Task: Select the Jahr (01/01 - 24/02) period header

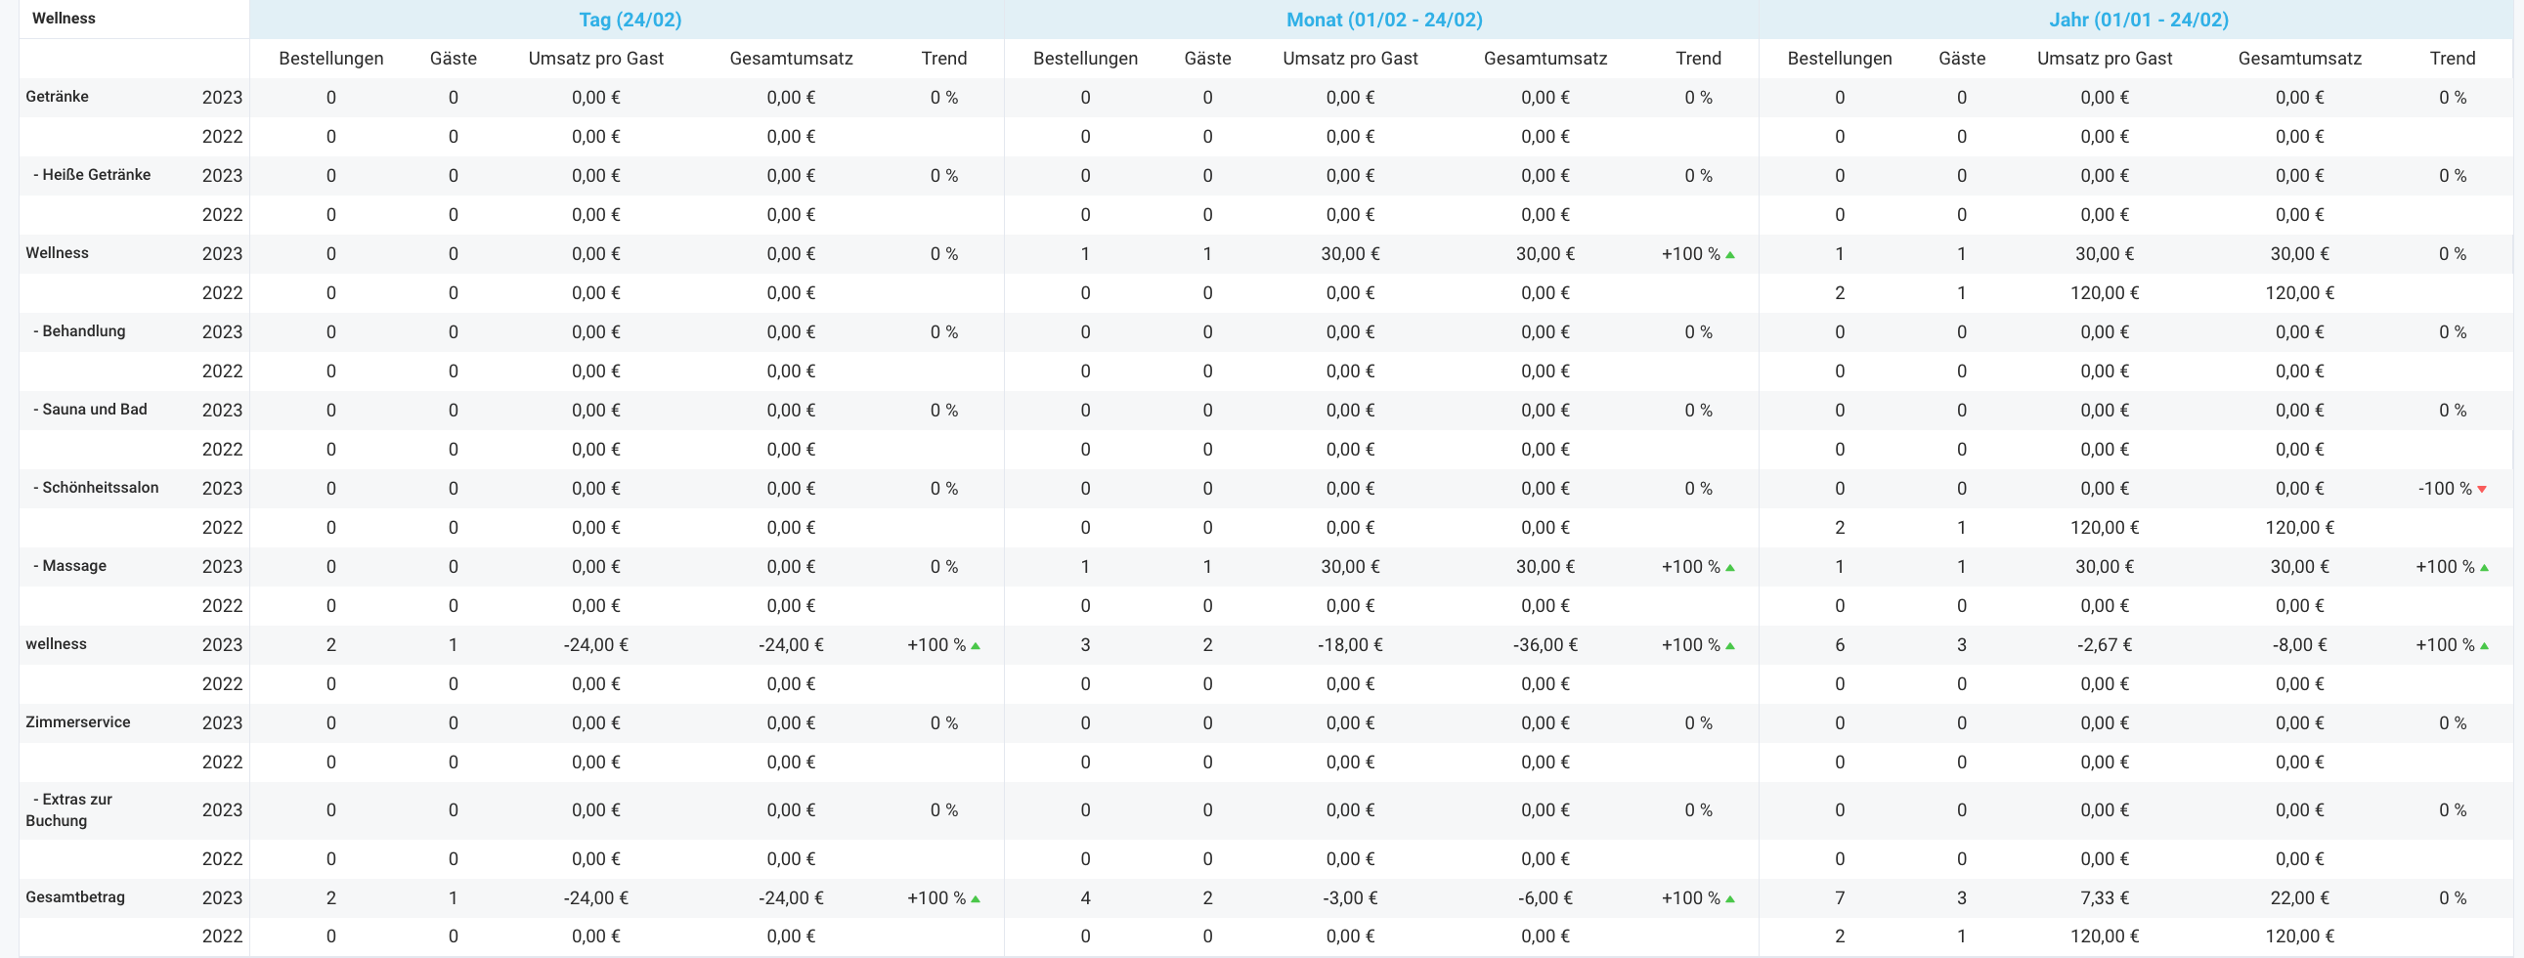Action: click(x=2138, y=20)
